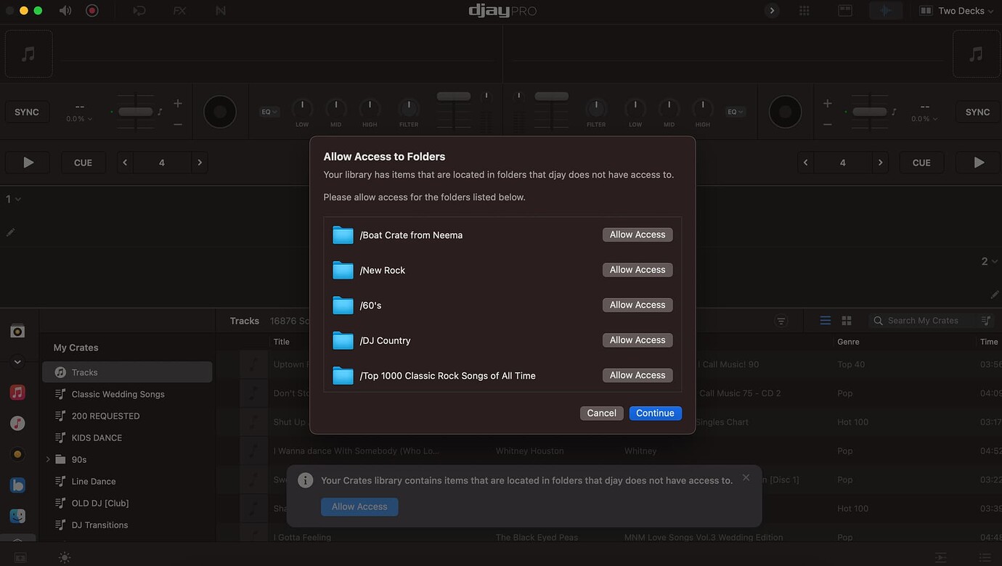Switch library to list view layout

pos(825,320)
